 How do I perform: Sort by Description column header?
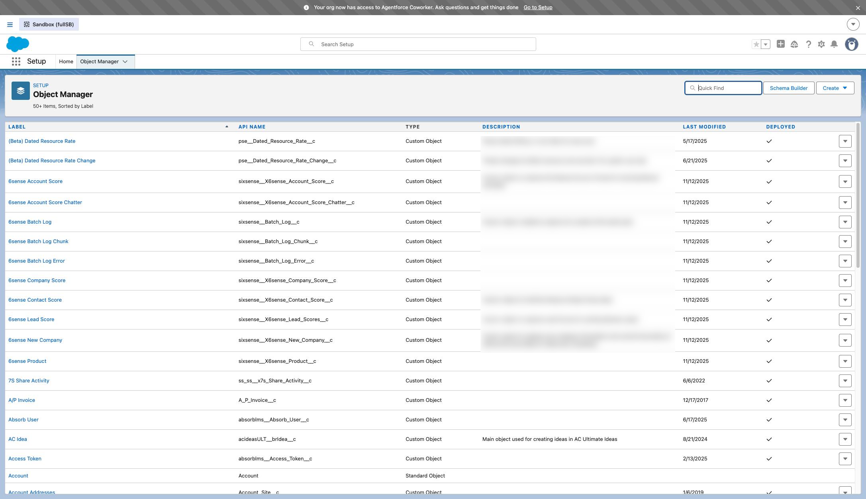coord(501,127)
